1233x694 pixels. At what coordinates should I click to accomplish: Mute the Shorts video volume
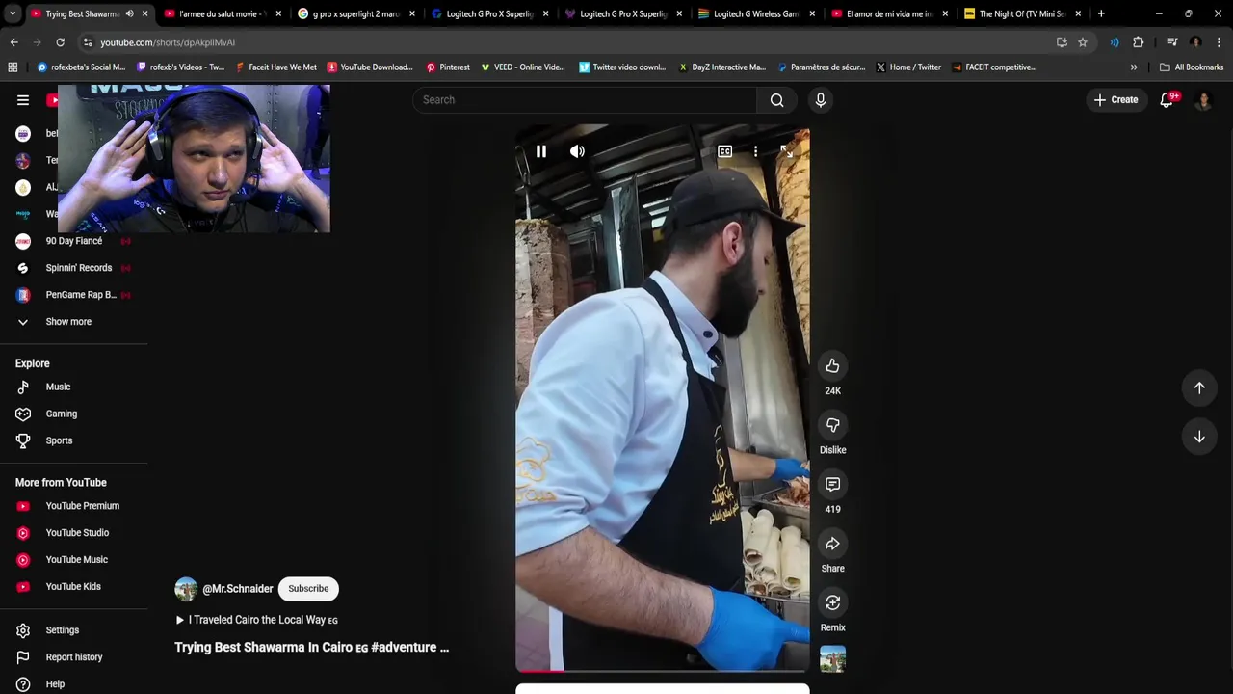(x=577, y=151)
